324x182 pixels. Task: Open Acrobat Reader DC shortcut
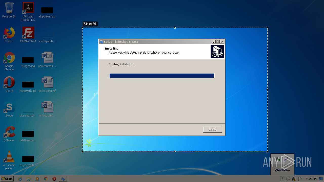(x=28, y=12)
